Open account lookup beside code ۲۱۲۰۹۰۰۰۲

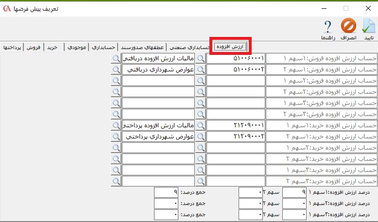[x=200, y=137]
